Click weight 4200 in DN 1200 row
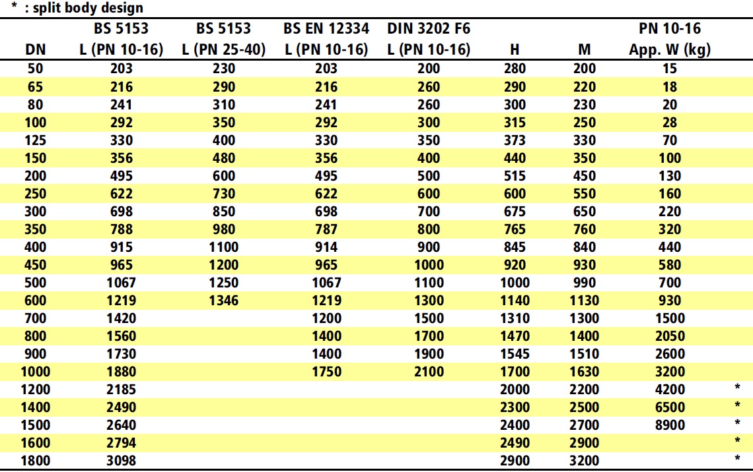753x472 pixels. [x=670, y=389]
